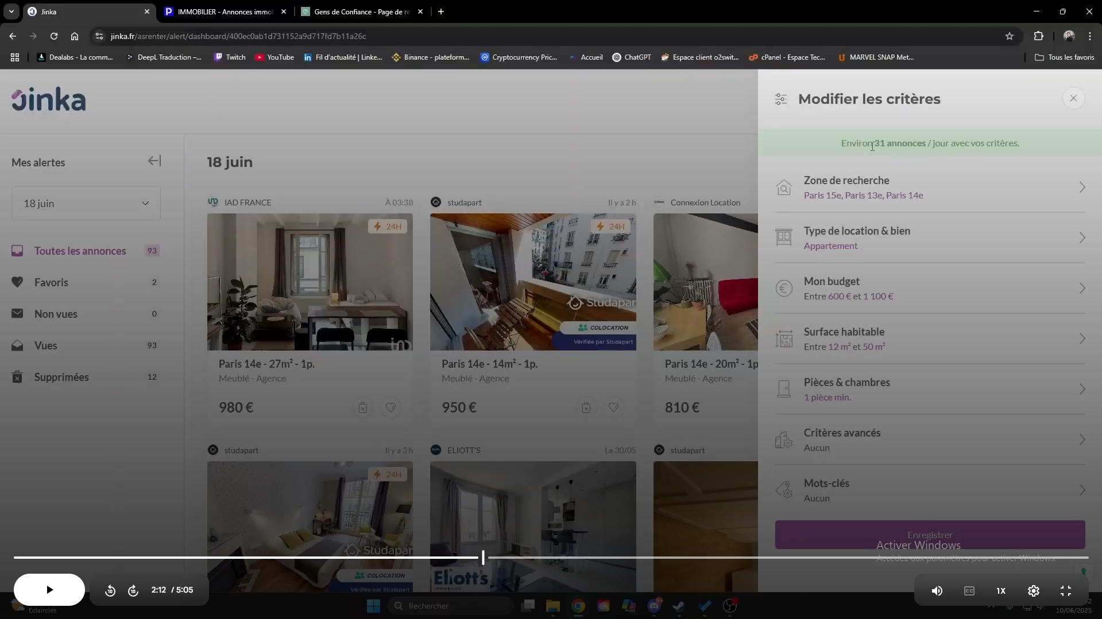Image resolution: width=1102 pixels, height=619 pixels.
Task: Switch to Gens de Confiance tab
Action: point(361,11)
